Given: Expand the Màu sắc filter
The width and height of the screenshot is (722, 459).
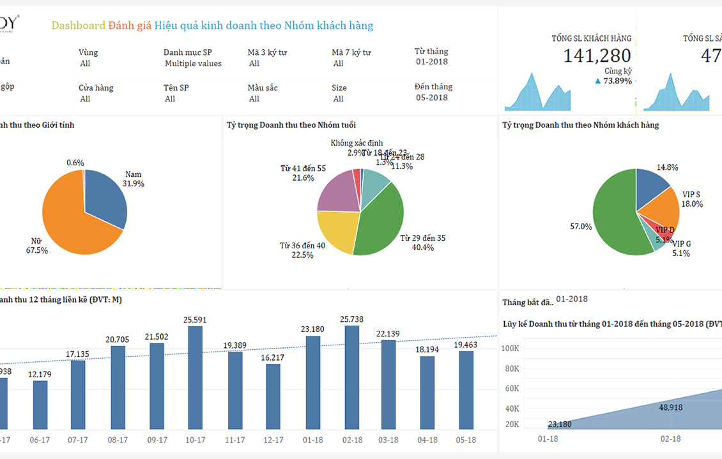Looking at the screenshot, I should (x=255, y=99).
